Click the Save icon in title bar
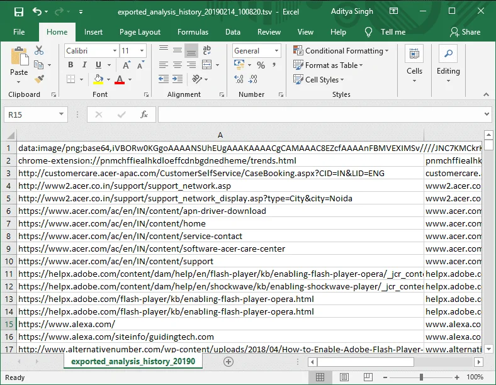Screen dimensions: 496x385 click(19, 12)
